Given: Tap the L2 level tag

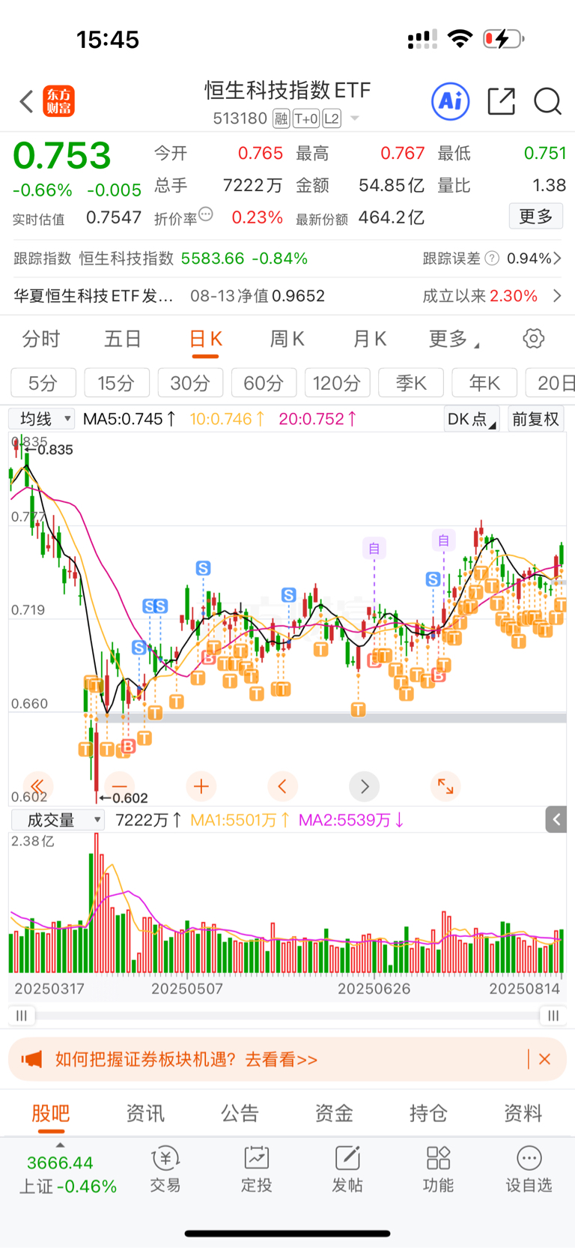Looking at the screenshot, I should point(332,118).
